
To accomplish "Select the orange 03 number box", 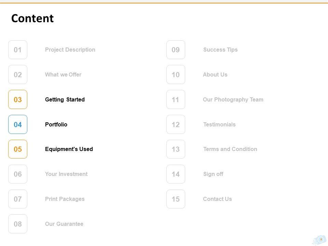I will (x=18, y=100).
